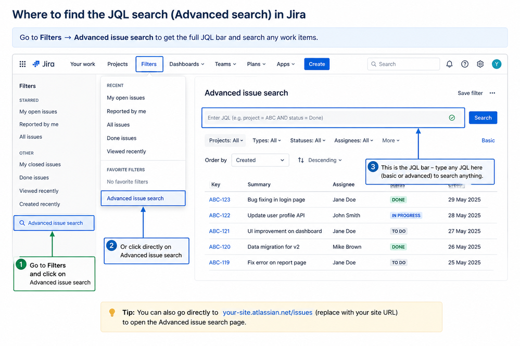Open the app switcher grid icon
Screen dimensions: 520x346
click(x=22, y=64)
